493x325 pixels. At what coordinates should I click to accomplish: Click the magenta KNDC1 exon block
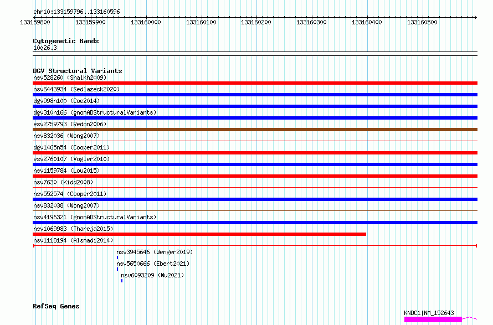pyautogui.click(x=433, y=319)
